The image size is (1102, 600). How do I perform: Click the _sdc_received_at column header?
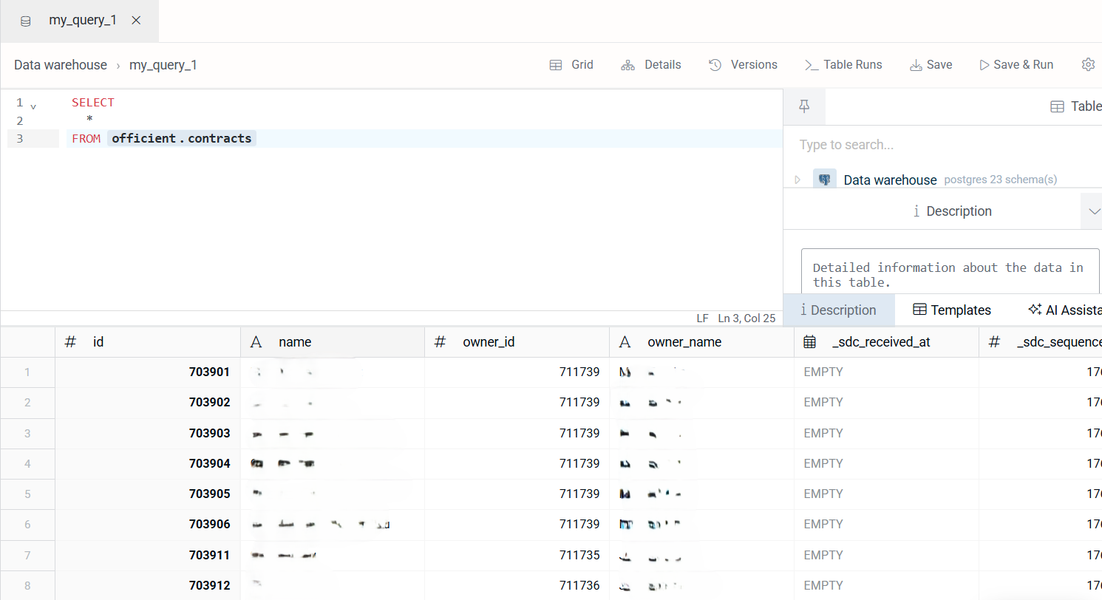(x=886, y=342)
